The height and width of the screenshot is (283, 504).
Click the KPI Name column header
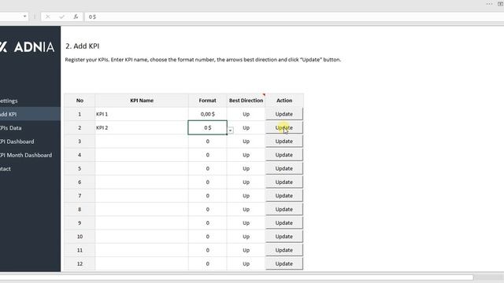pyautogui.click(x=142, y=101)
